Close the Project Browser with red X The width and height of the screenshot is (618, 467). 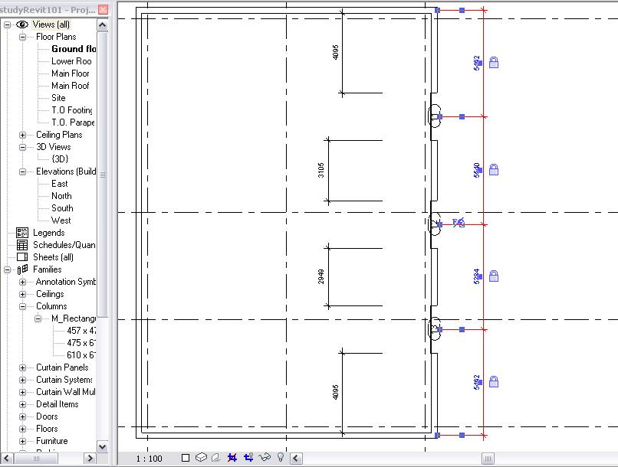[103, 9]
